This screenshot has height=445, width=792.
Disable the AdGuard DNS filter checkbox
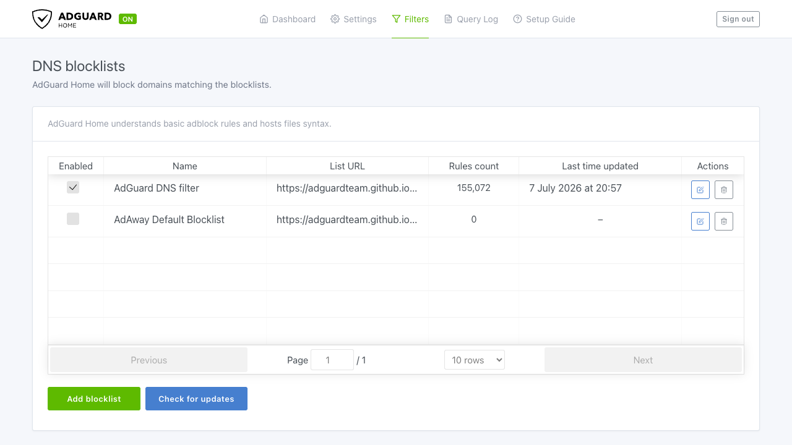point(73,187)
